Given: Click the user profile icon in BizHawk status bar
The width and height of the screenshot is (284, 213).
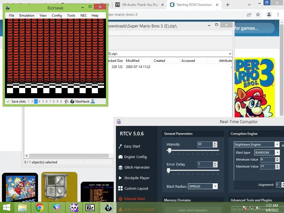Looking at the screenshot, I should point(93,101).
